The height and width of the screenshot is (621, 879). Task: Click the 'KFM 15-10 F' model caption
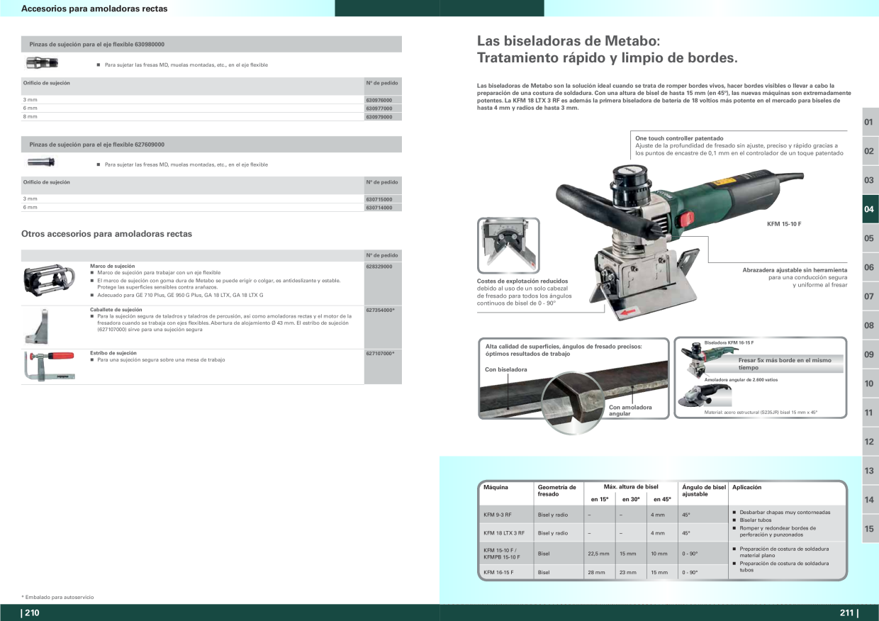[784, 224]
